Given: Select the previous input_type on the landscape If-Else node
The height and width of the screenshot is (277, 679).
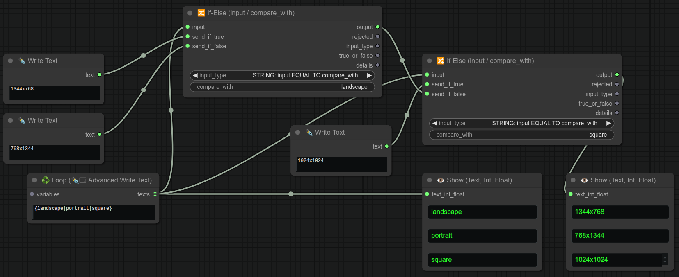Looking at the screenshot, I should click(195, 75).
